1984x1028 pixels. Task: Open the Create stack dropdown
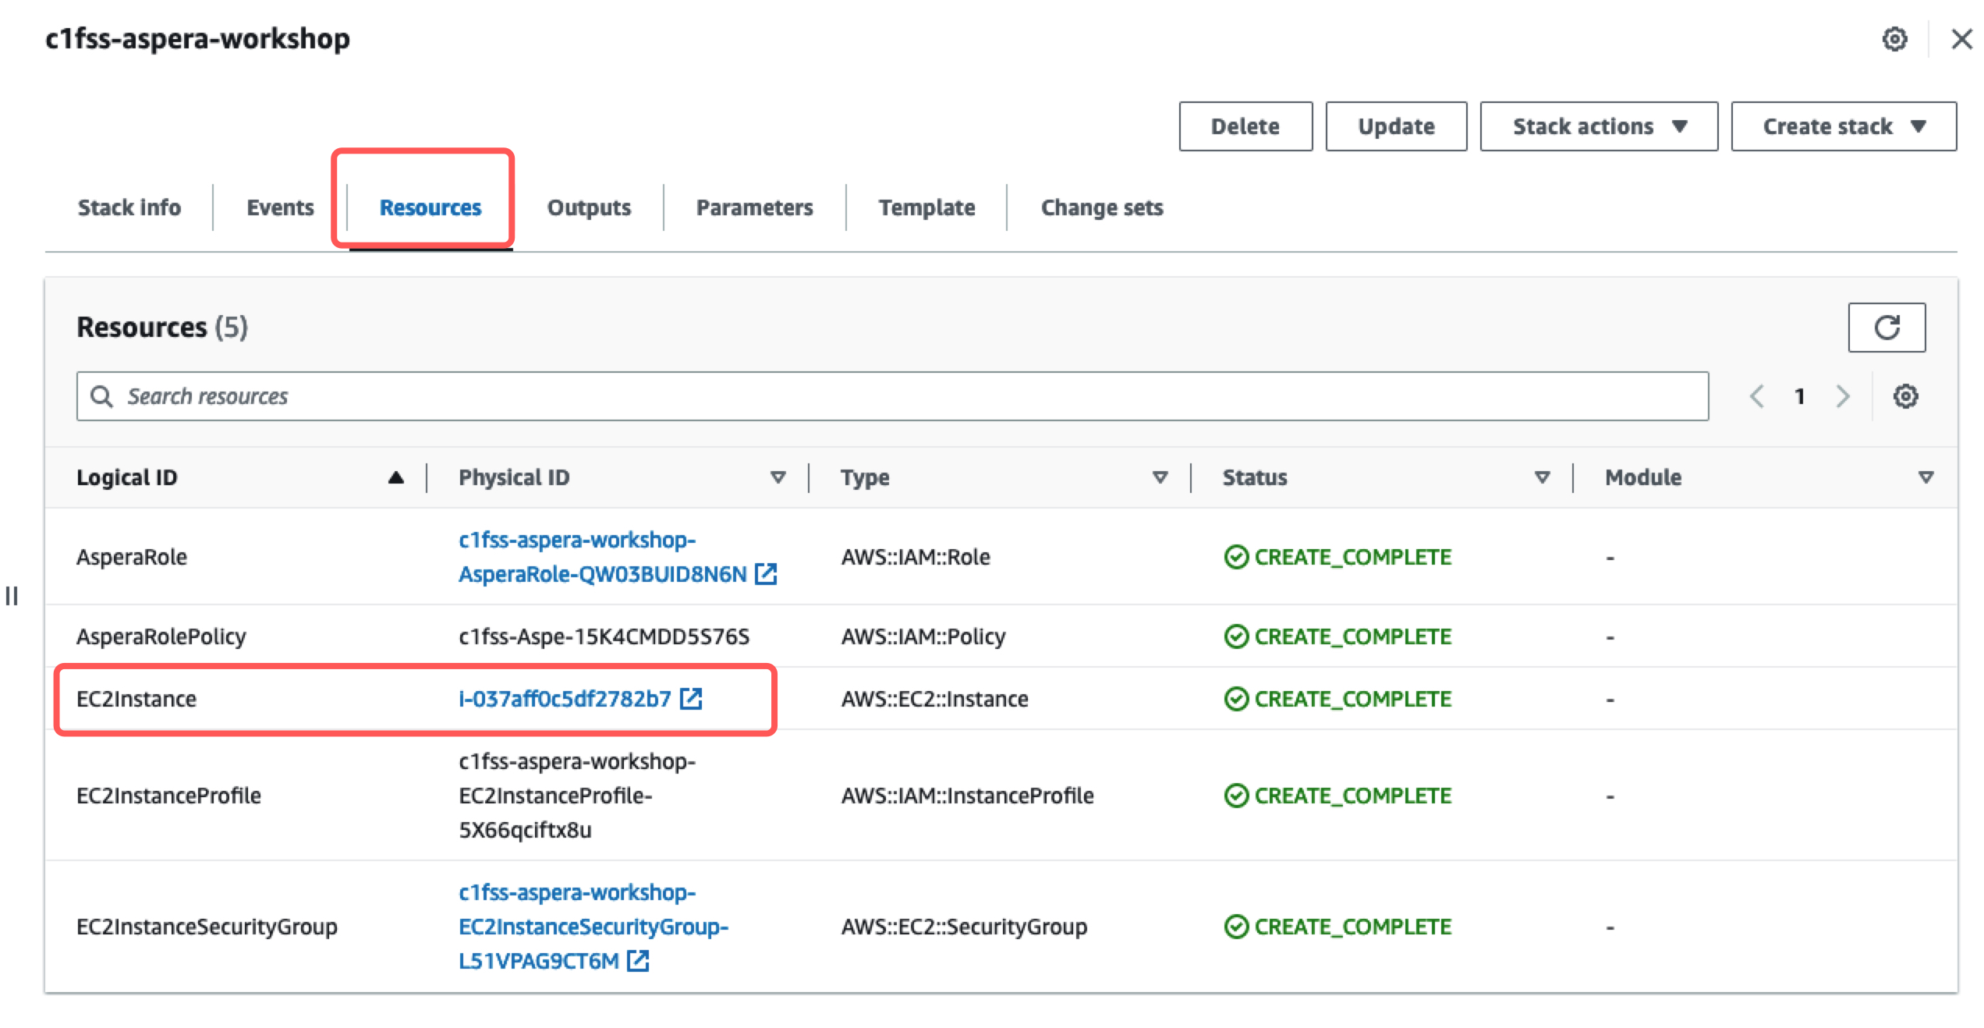(1844, 126)
